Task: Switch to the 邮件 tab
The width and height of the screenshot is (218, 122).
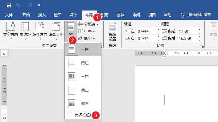Action: [121, 15]
